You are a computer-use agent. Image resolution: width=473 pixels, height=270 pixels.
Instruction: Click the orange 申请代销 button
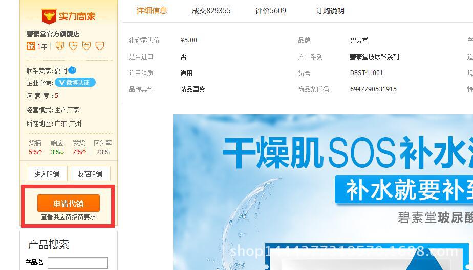[69, 203]
